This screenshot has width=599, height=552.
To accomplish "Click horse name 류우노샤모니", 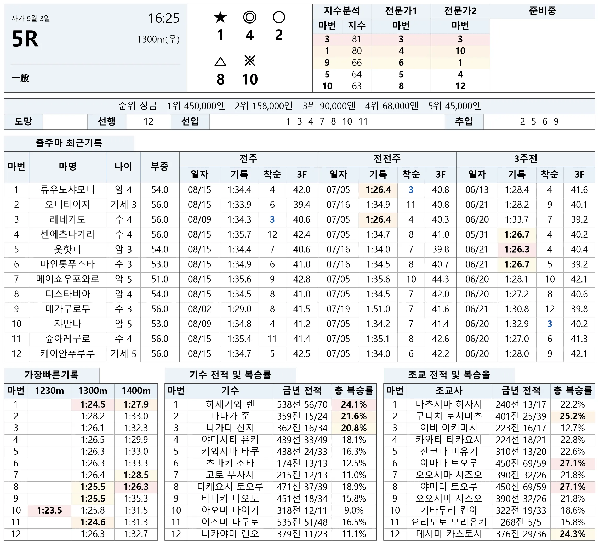I will [x=68, y=190].
